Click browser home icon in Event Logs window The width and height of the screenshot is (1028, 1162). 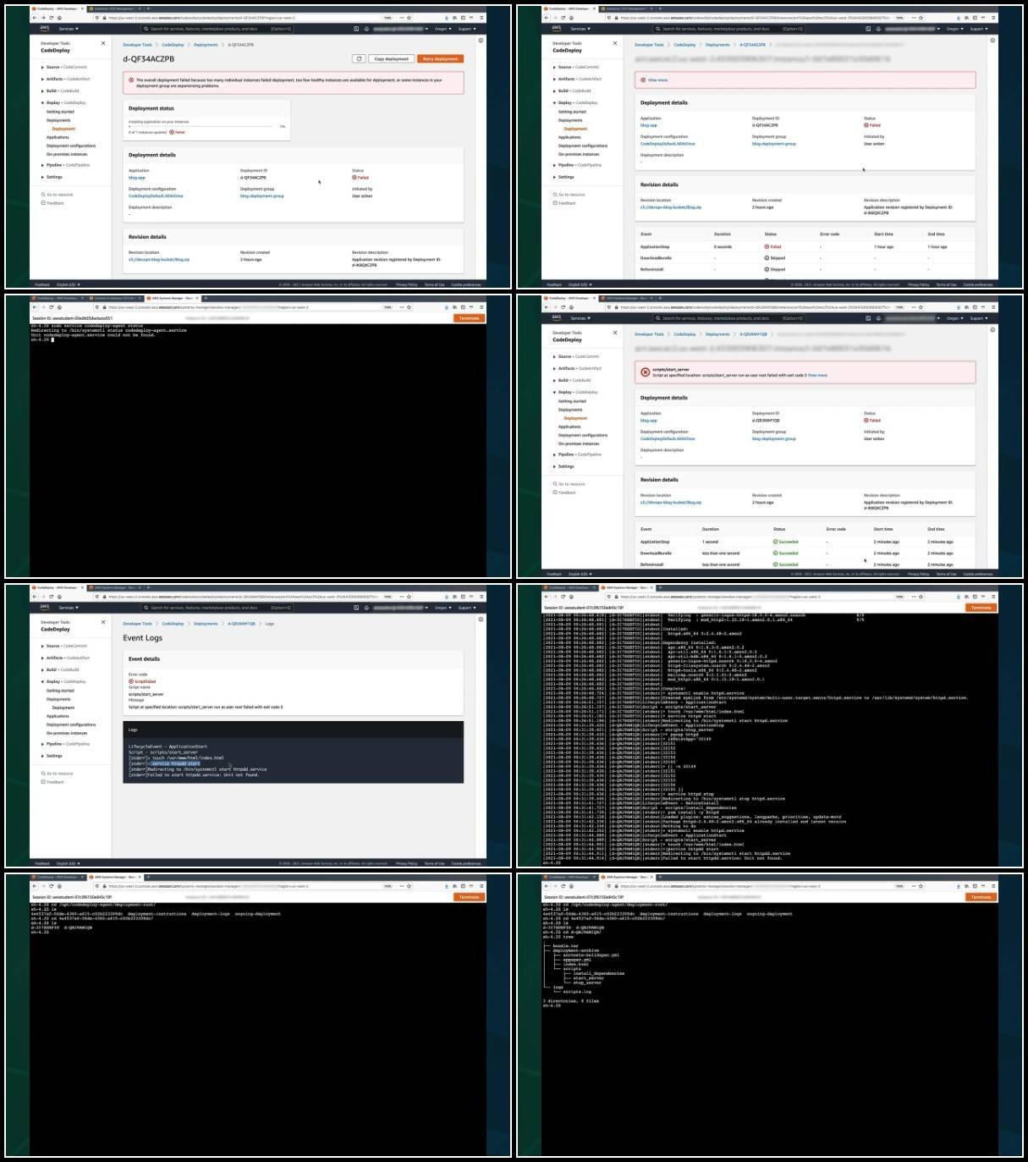(59, 597)
